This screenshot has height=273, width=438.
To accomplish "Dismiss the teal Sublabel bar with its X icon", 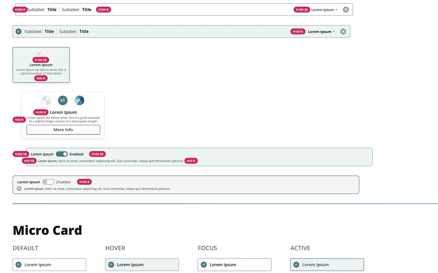I will click(x=343, y=31).
